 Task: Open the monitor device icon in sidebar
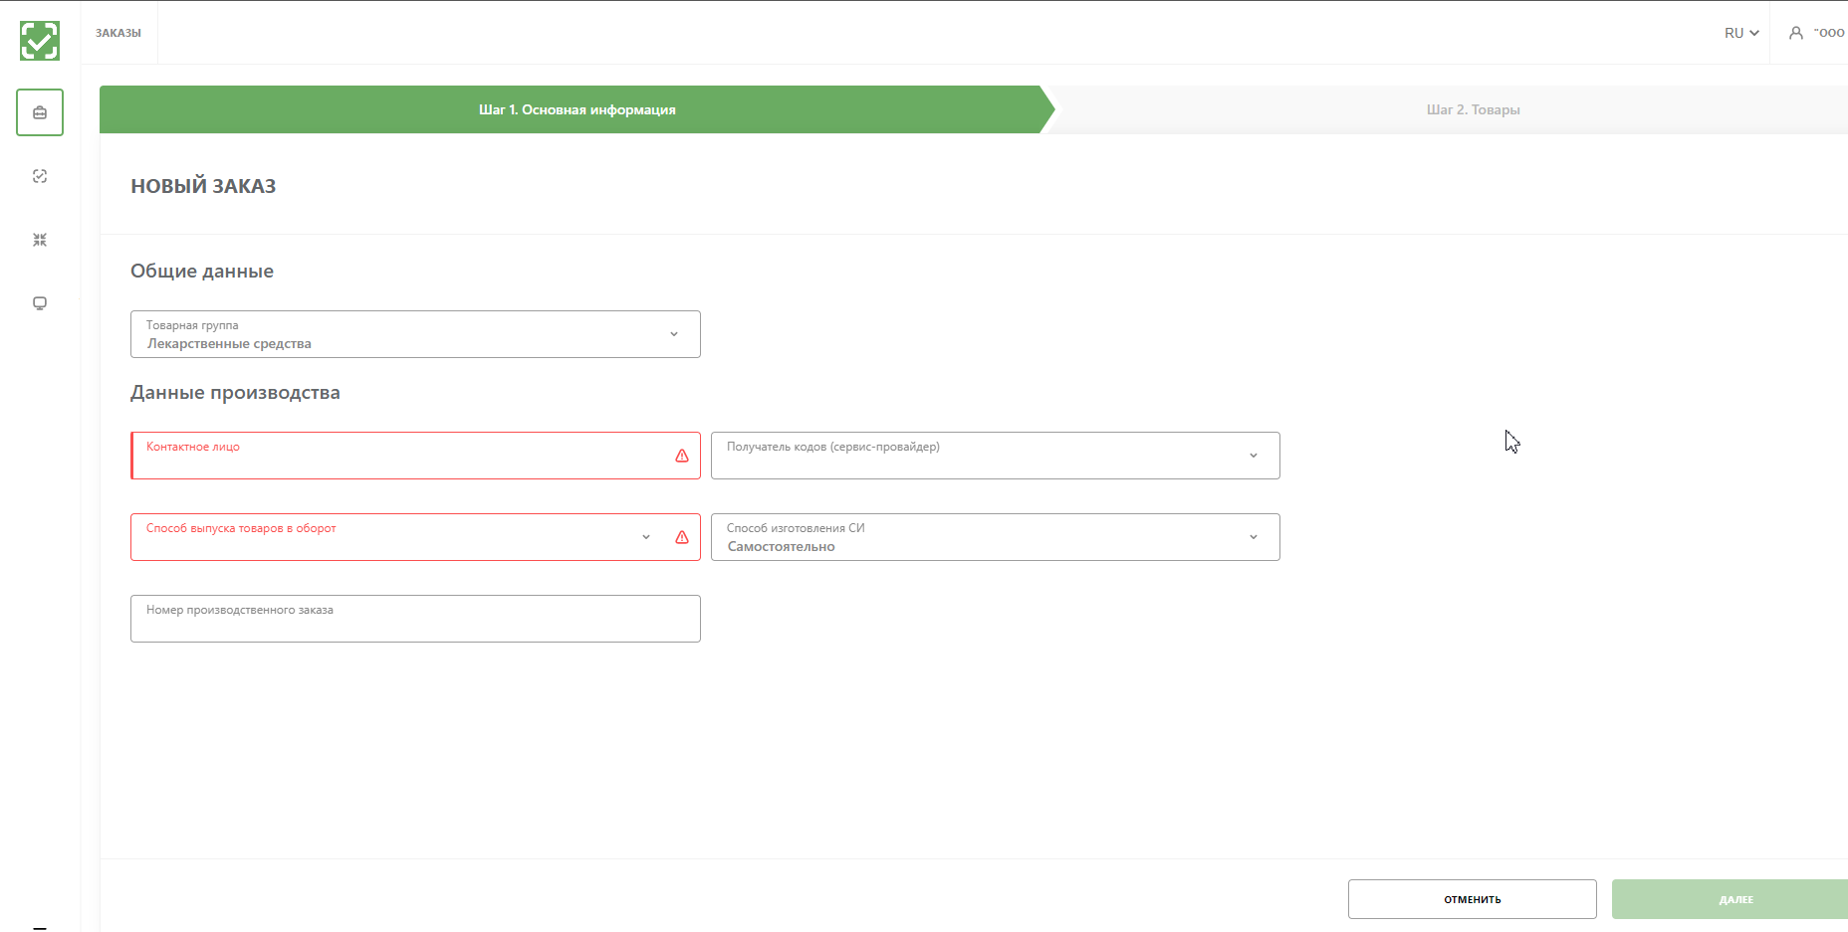40,303
